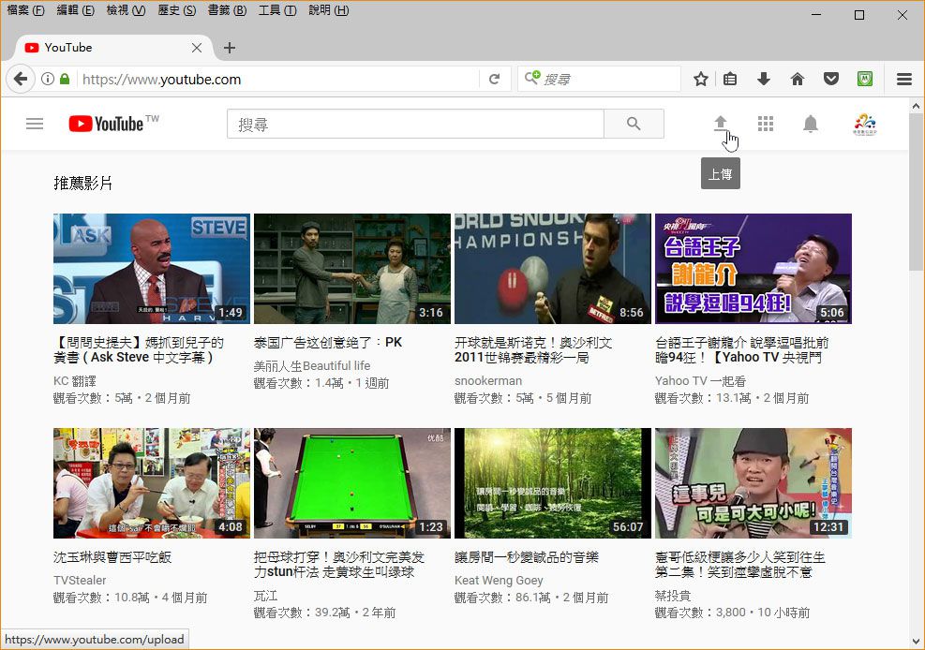
Task: Open the notifications bell
Action: click(x=810, y=123)
